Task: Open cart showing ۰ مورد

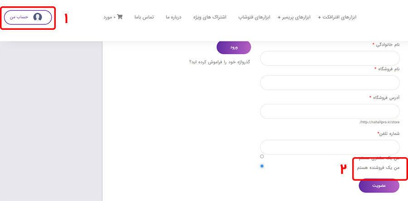Action: tap(113, 17)
